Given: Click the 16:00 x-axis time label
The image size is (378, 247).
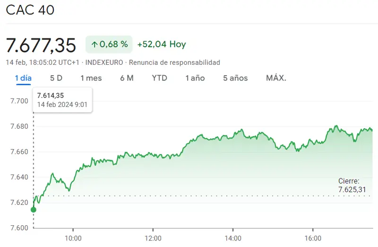Looking at the screenshot, I should coord(313,238).
